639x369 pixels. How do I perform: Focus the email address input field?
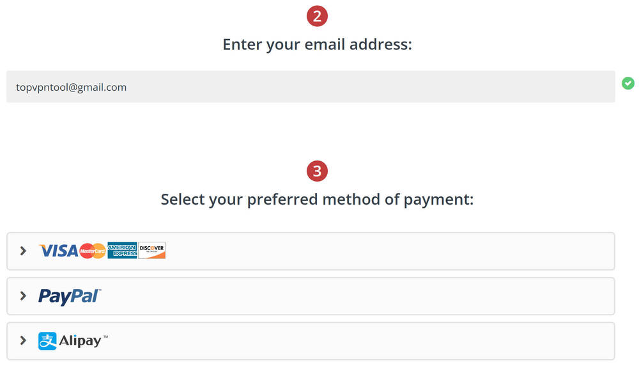pyautogui.click(x=311, y=87)
